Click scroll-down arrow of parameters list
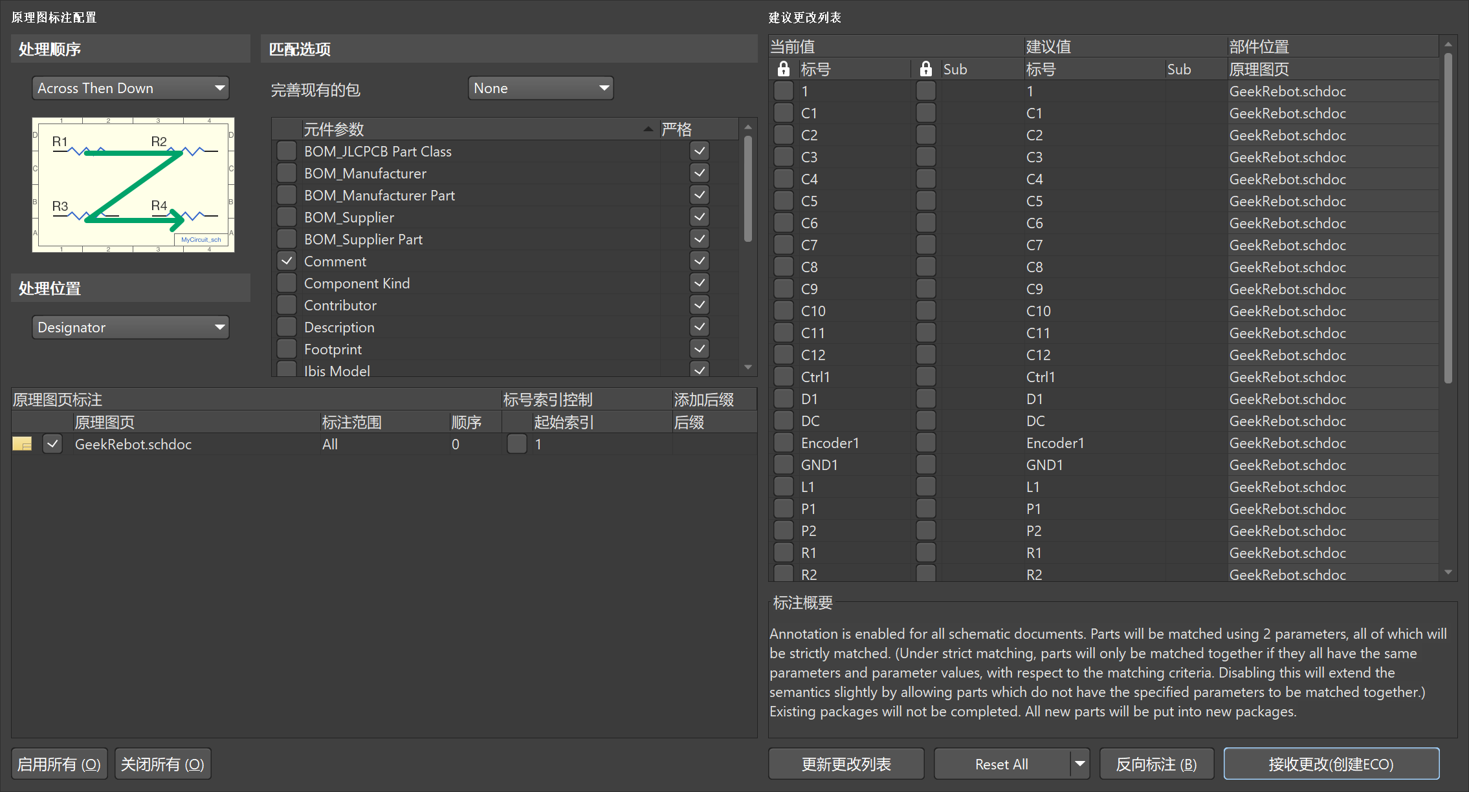This screenshot has width=1469, height=792. (x=748, y=367)
